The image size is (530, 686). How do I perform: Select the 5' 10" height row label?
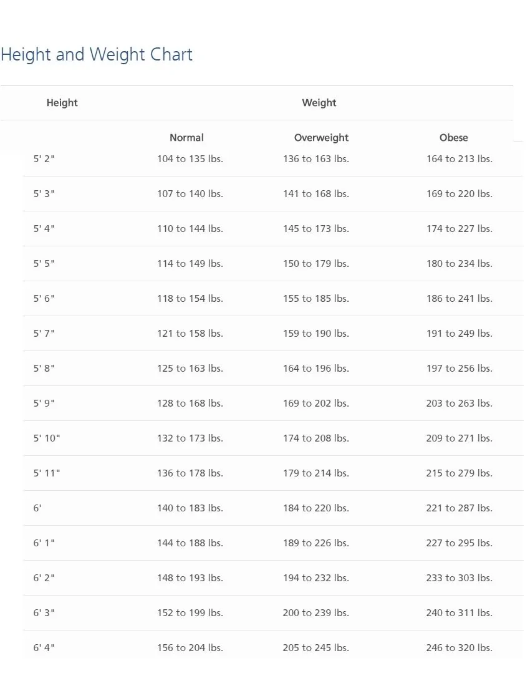[x=47, y=438]
